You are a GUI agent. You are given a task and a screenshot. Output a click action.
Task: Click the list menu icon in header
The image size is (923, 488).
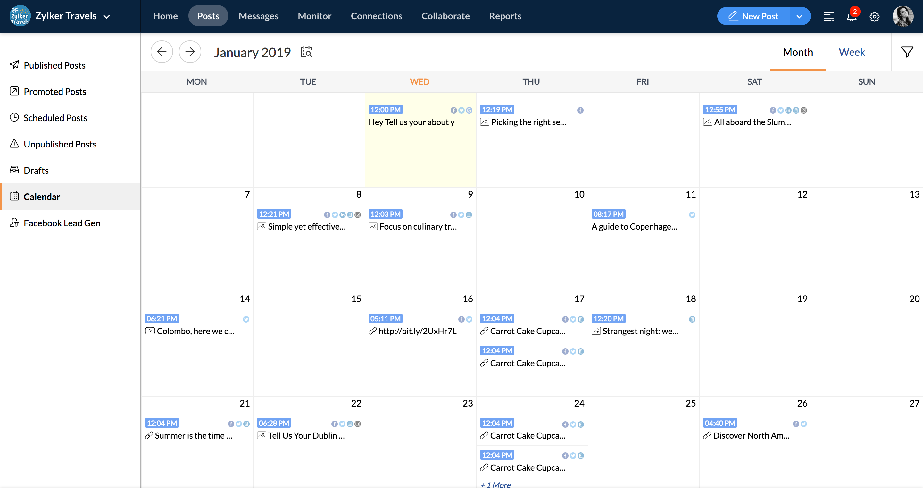828,16
